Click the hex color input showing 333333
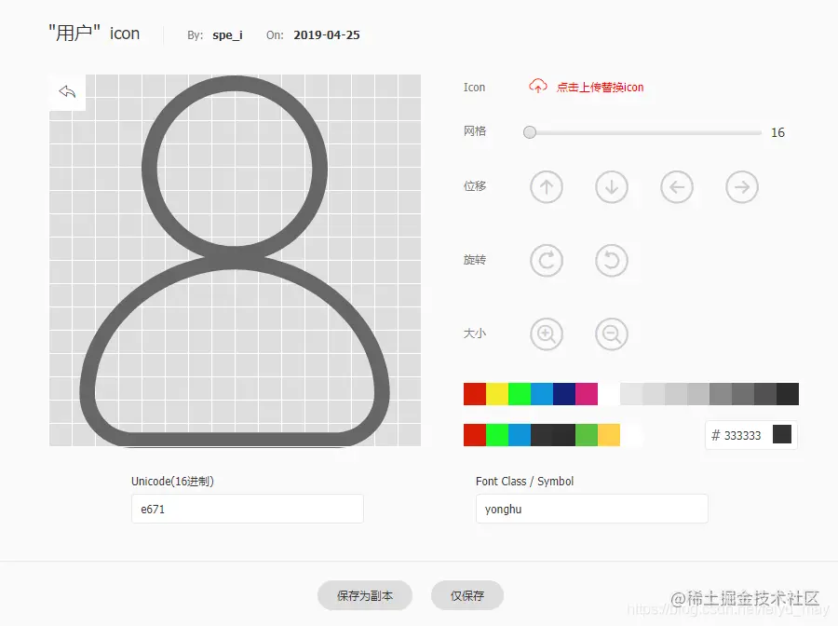Viewport: 838px width, 626px height. click(x=742, y=436)
